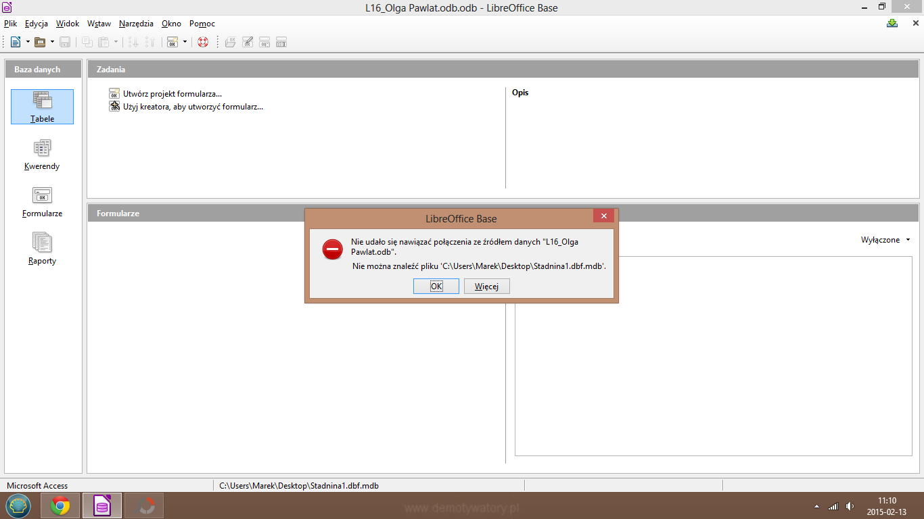This screenshot has height=519, width=924.
Task: Click the Sort descending icon
Action: (x=150, y=42)
